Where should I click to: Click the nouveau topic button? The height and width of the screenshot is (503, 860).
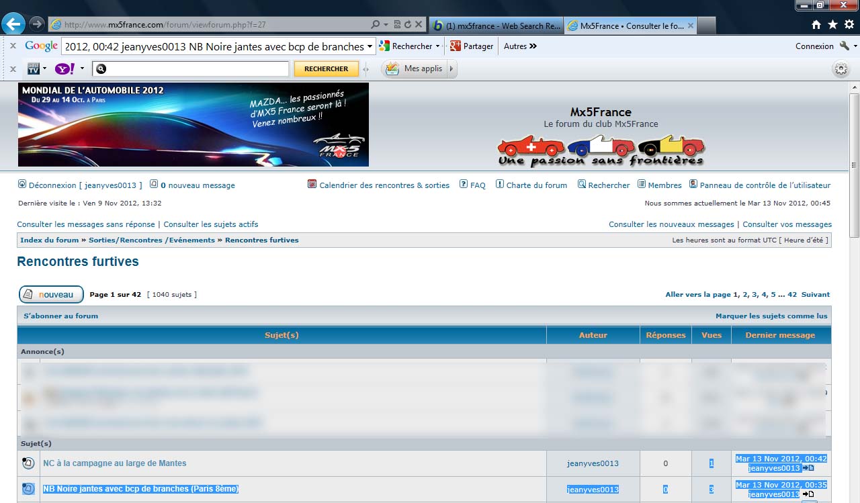pyautogui.click(x=51, y=294)
